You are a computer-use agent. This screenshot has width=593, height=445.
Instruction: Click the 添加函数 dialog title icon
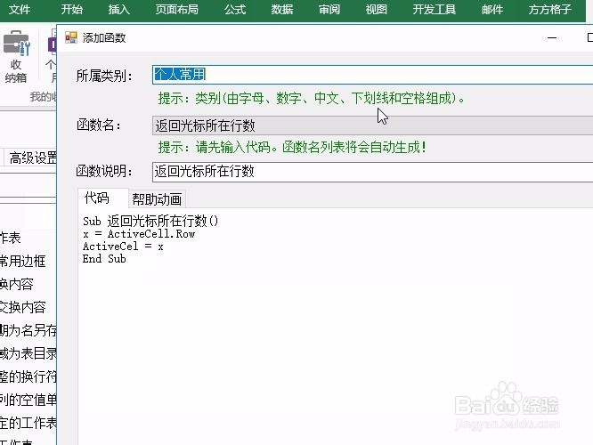pyautogui.click(x=70, y=37)
